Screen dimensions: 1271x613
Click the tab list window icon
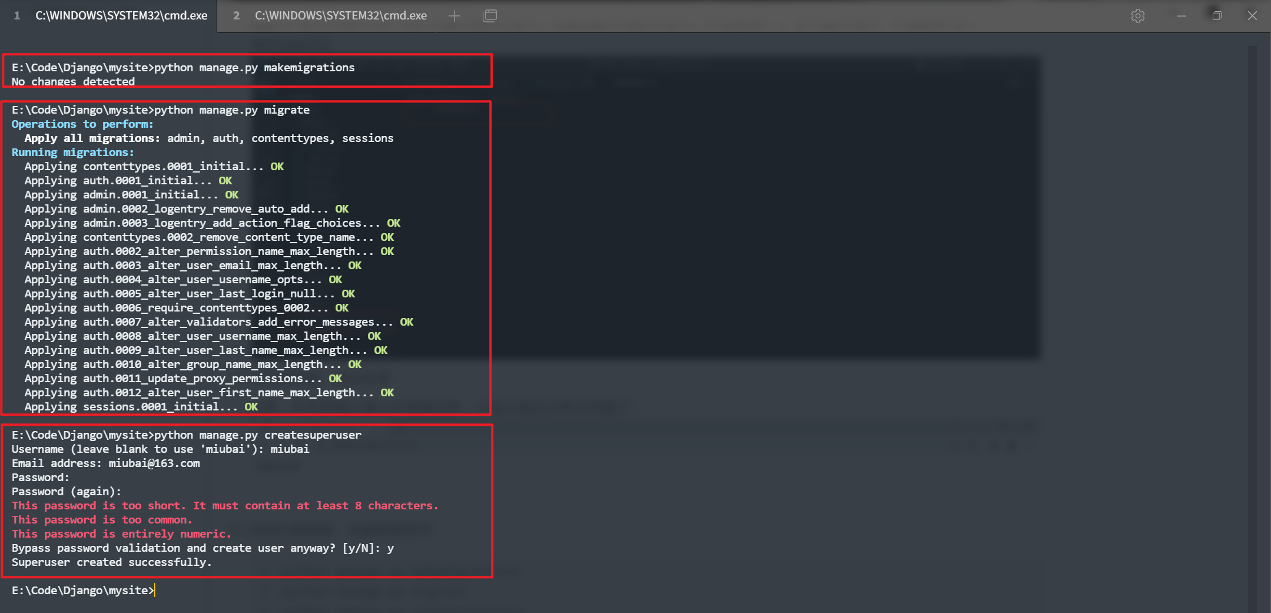[x=489, y=16]
